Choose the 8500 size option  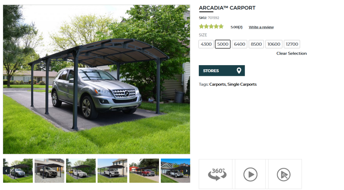pos(256,44)
